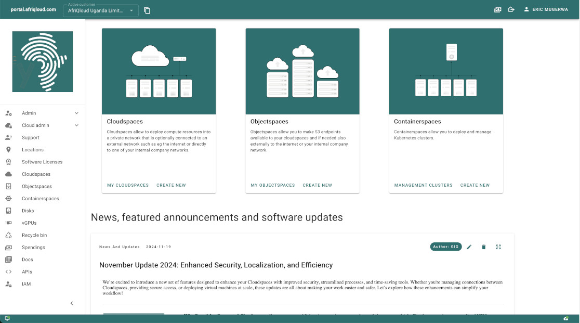
Task: Click the spendings money icon in top bar
Action: click(498, 9)
